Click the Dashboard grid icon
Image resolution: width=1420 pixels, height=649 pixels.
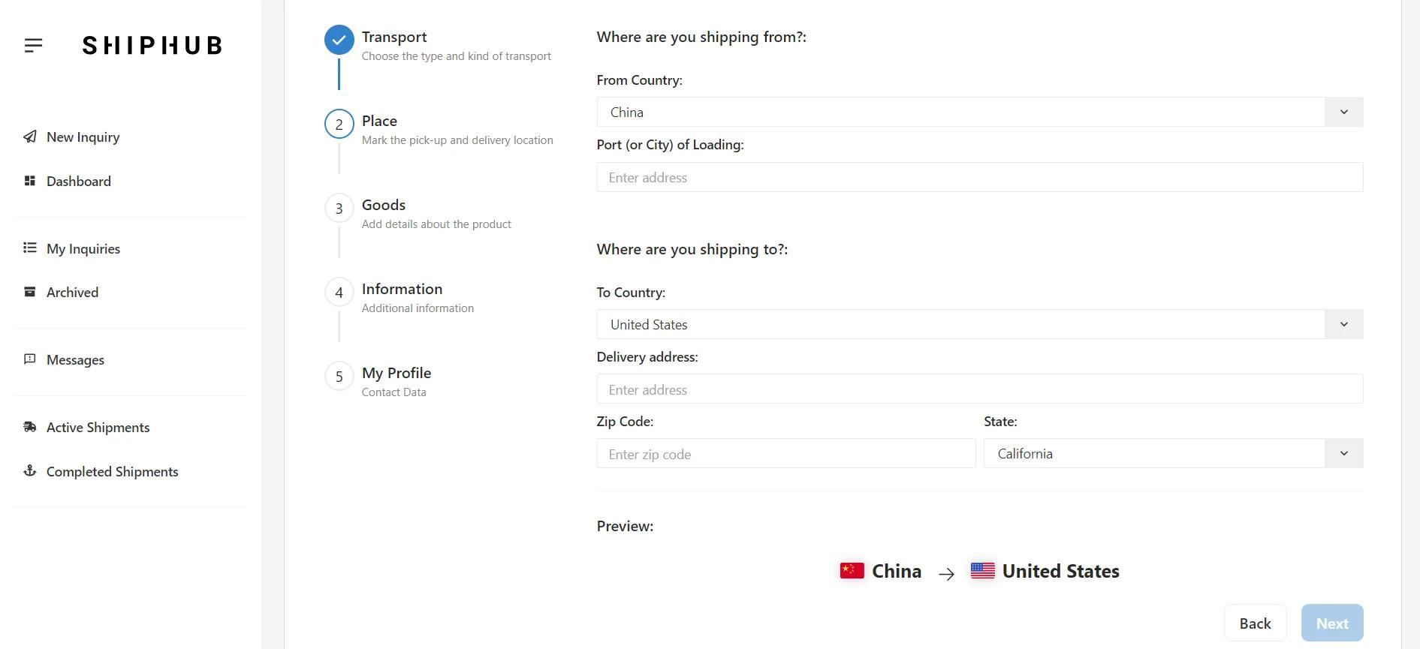click(30, 181)
